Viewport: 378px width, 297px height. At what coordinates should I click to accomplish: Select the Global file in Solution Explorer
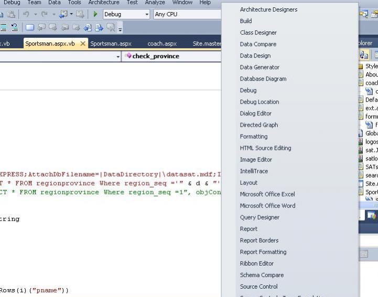pos(369,133)
